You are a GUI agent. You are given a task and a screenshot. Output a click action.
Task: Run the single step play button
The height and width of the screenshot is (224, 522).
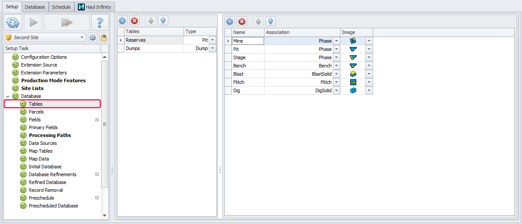tap(33, 23)
